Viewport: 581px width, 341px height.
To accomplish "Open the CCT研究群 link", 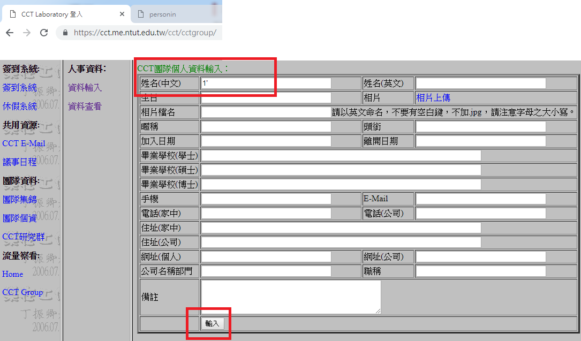I will tap(24, 237).
